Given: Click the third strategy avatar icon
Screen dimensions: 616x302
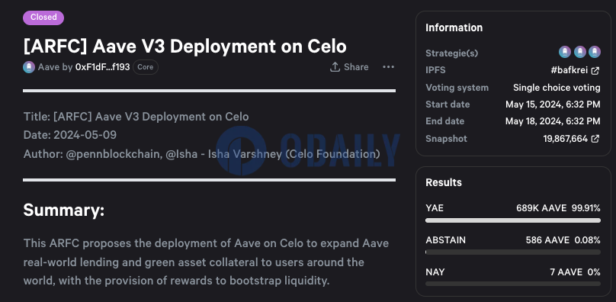Looking at the screenshot, I should tap(595, 52).
